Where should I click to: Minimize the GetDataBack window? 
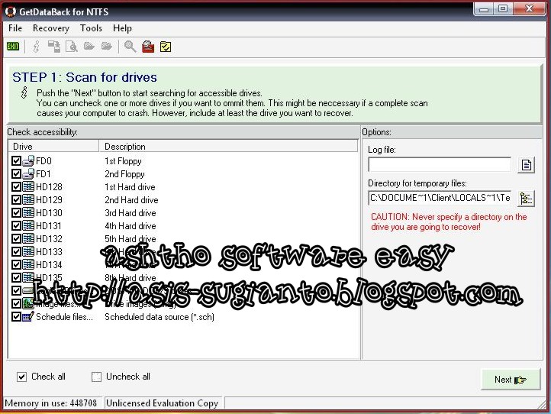pyautogui.click(x=484, y=9)
